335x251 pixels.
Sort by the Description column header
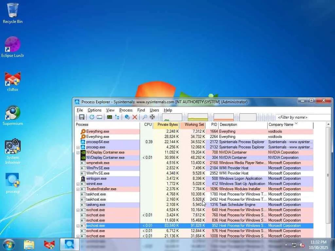pos(243,125)
